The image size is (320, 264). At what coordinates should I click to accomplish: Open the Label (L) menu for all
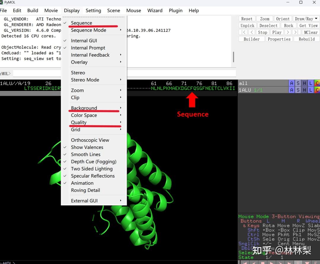click(311, 83)
